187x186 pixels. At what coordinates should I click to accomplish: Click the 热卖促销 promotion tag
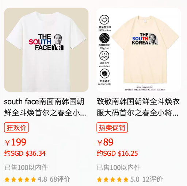point(112,127)
